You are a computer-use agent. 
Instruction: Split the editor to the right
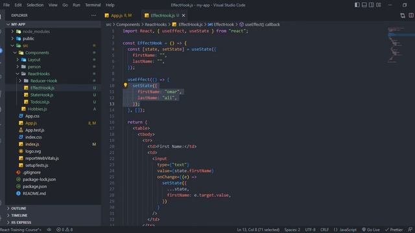coord(410,16)
